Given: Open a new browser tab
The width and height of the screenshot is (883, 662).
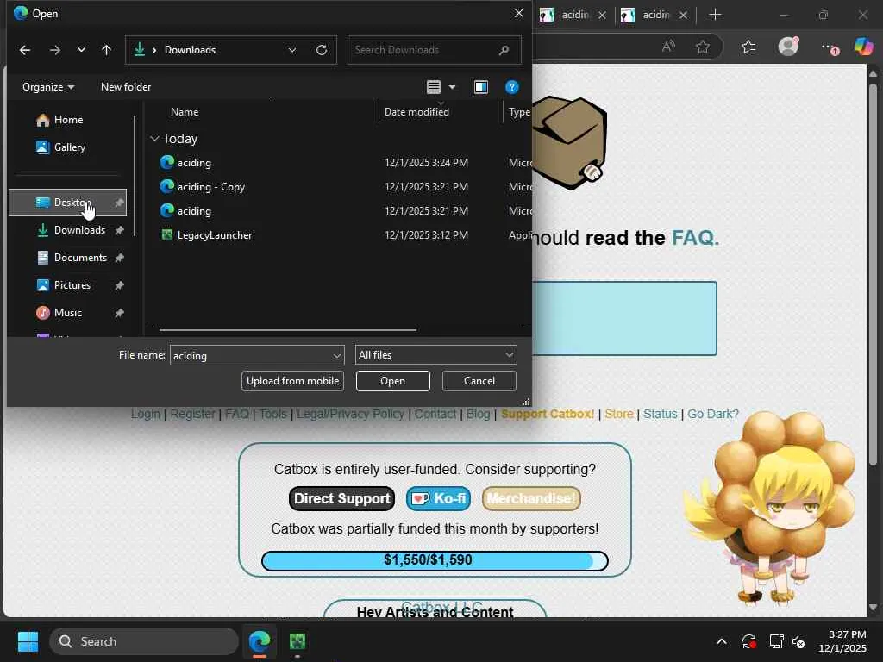Looking at the screenshot, I should click(715, 15).
